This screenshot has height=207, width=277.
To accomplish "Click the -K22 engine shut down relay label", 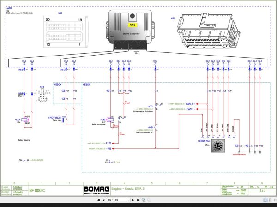I will [x=150, y=107].
